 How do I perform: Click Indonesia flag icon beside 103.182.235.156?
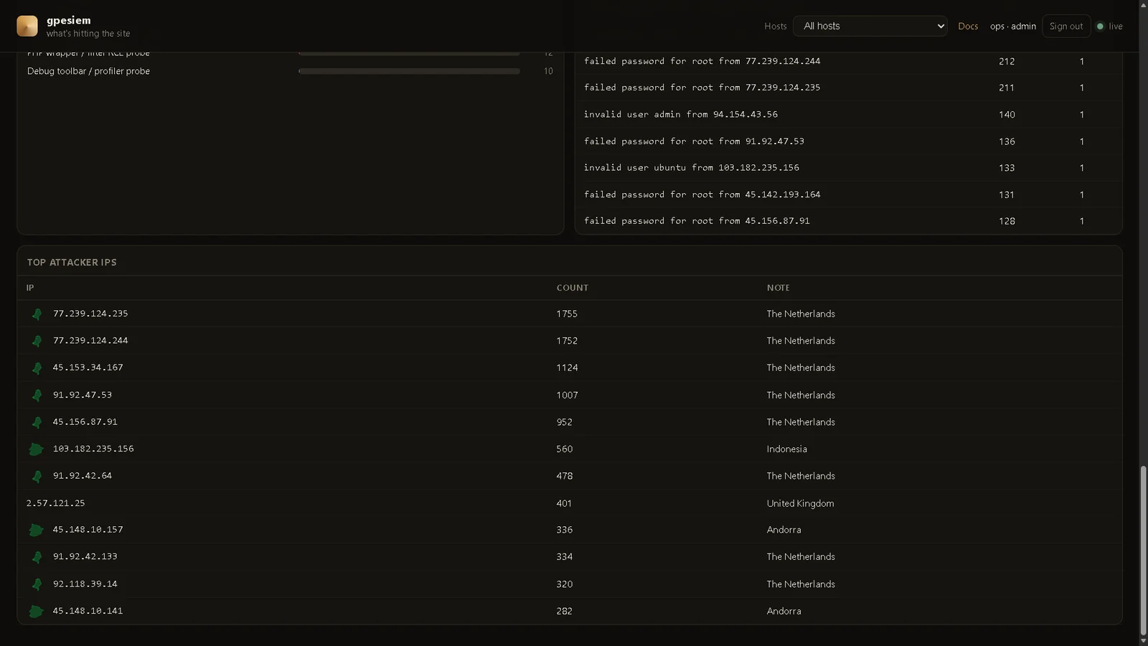click(36, 449)
